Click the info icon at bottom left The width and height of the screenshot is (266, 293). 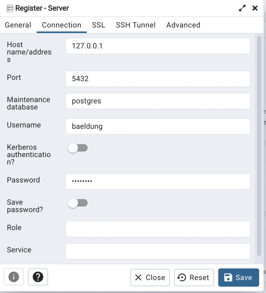click(x=14, y=277)
